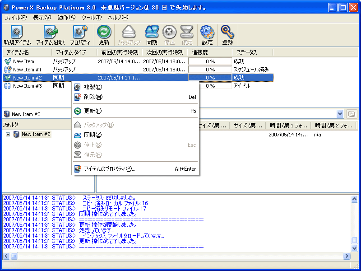Click the application icon in the title bar

(6, 7)
